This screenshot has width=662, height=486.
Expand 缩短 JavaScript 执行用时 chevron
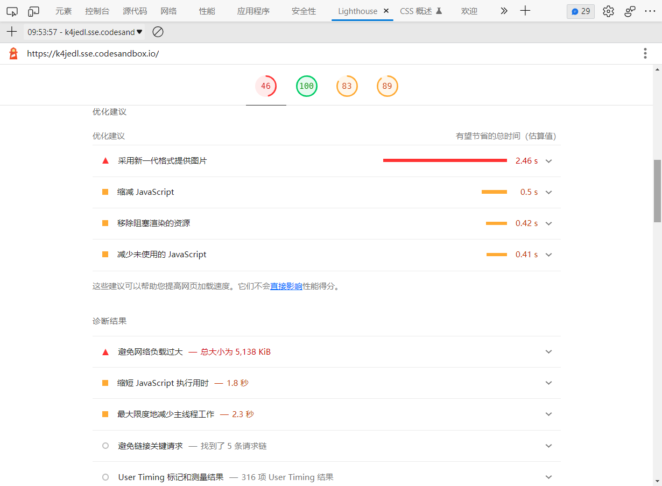pos(549,383)
